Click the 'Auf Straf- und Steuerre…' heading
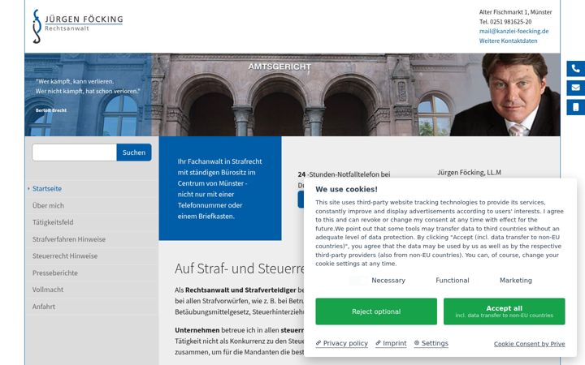 (240, 268)
